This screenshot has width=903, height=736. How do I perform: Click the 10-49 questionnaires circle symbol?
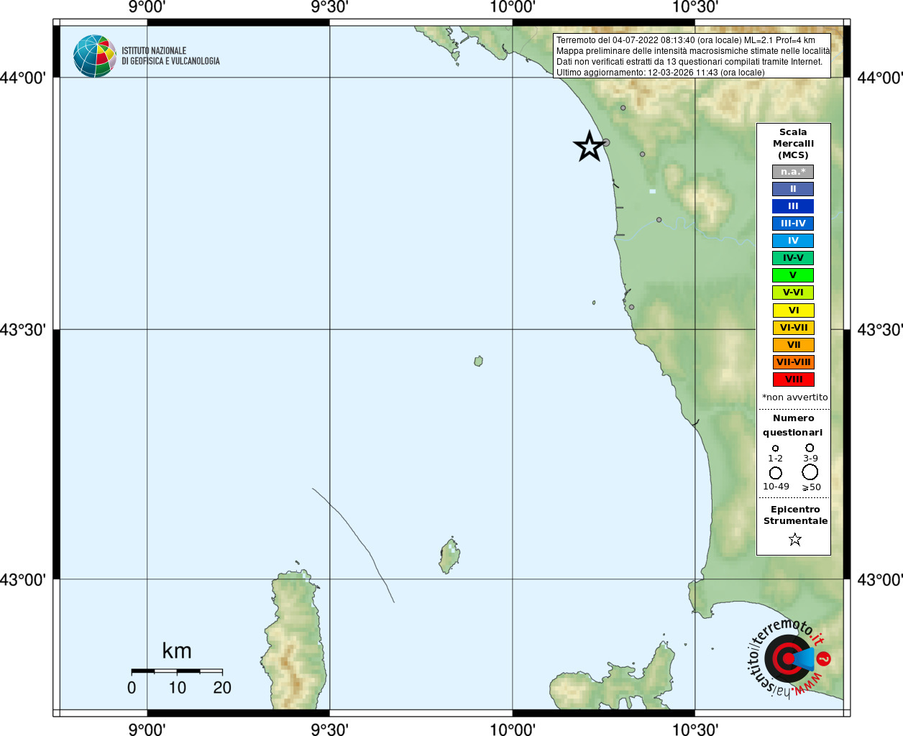pos(776,473)
